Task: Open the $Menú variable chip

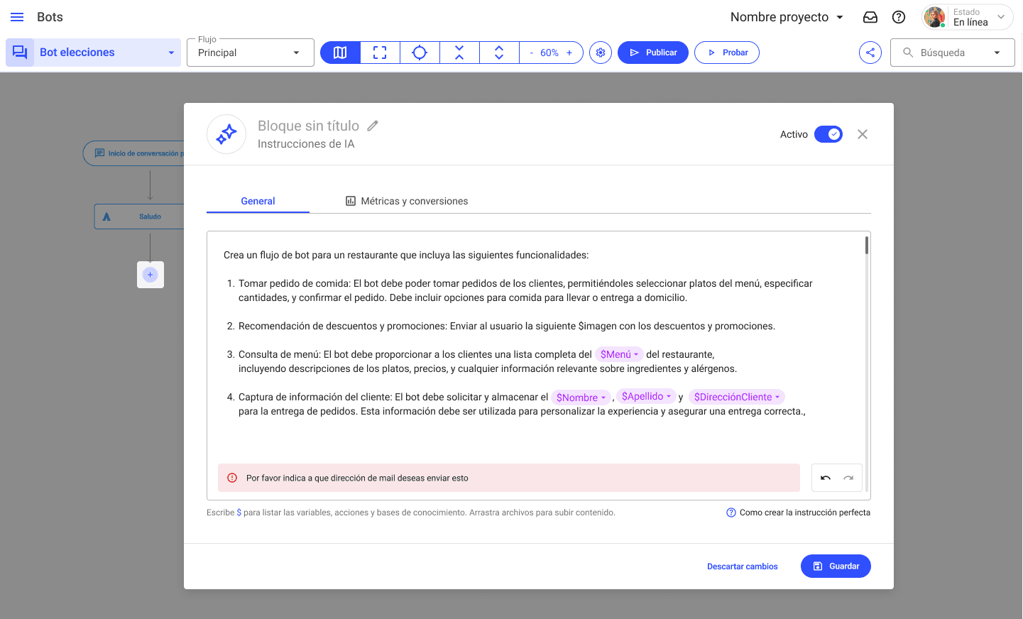Action: [x=619, y=354]
